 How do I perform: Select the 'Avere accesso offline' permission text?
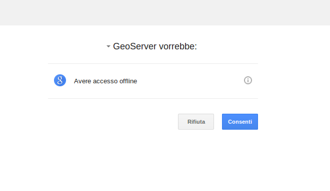(105, 81)
